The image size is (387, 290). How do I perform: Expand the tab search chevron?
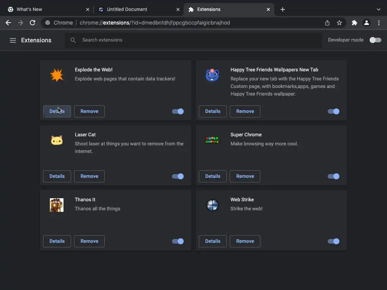(x=379, y=9)
